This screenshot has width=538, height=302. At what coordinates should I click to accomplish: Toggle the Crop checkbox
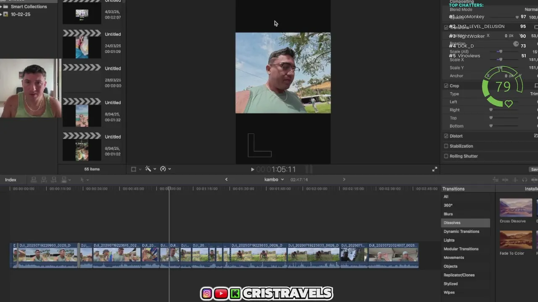tap(446, 86)
